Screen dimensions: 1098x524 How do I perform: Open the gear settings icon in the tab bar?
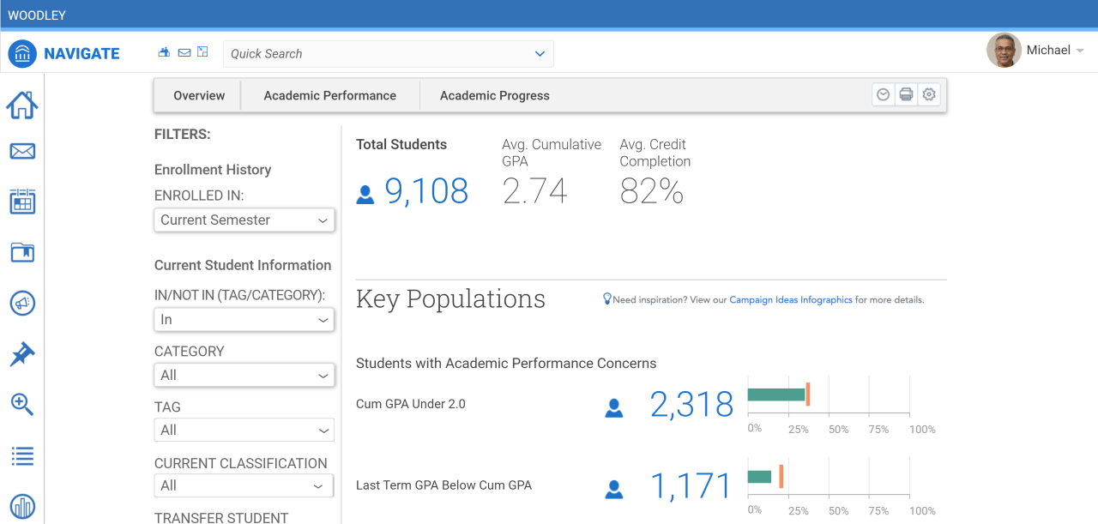pyautogui.click(x=928, y=95)
